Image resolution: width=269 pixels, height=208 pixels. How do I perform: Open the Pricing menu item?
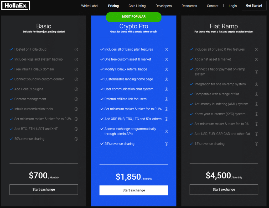(113, 6)
